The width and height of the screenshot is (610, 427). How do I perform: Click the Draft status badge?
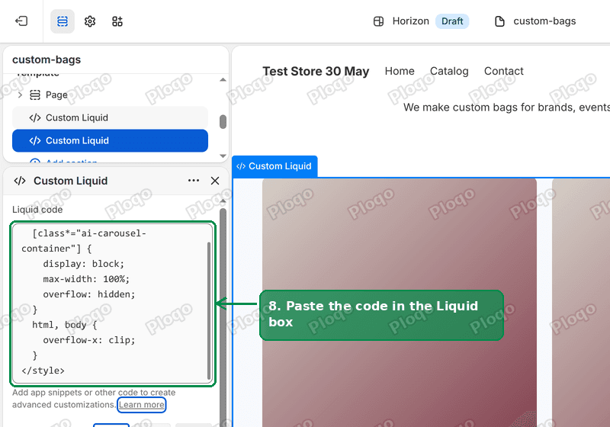click(452, 21)
